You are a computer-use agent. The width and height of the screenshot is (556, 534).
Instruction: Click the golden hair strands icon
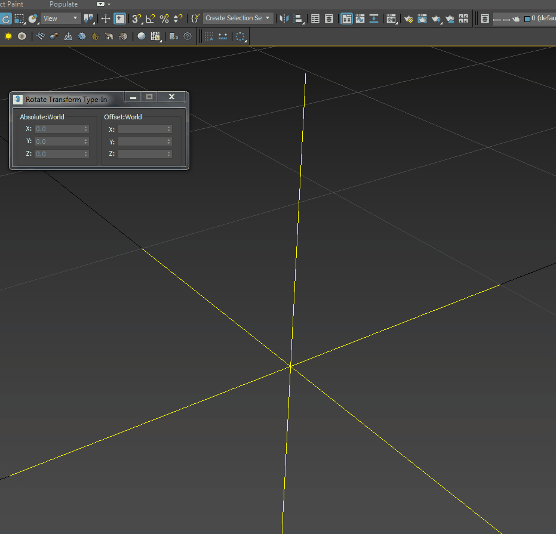pos(96,36)
